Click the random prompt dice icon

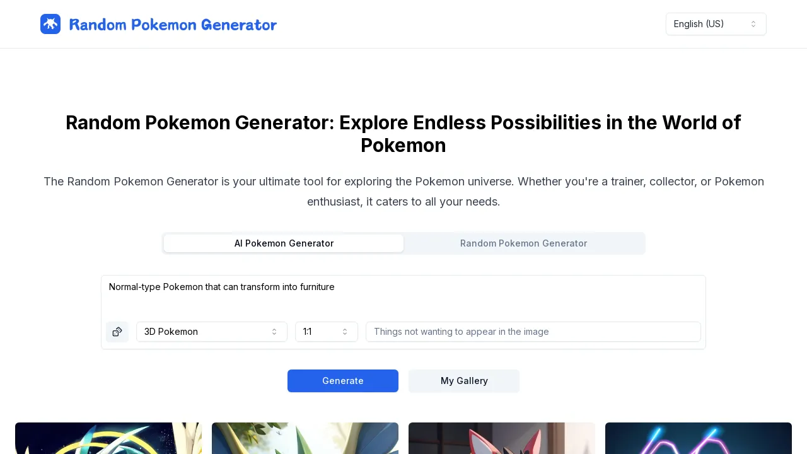tap(117, 332)
